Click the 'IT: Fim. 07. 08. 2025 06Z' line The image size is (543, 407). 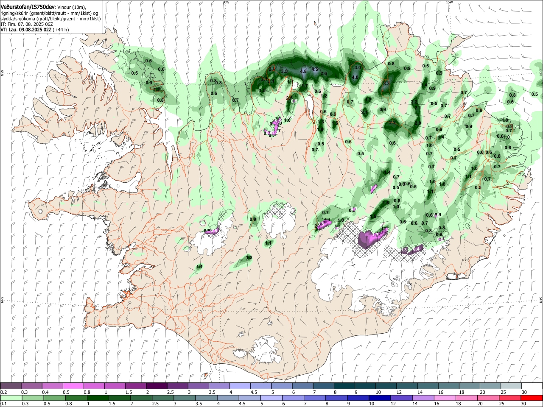(x=27, y=24)
